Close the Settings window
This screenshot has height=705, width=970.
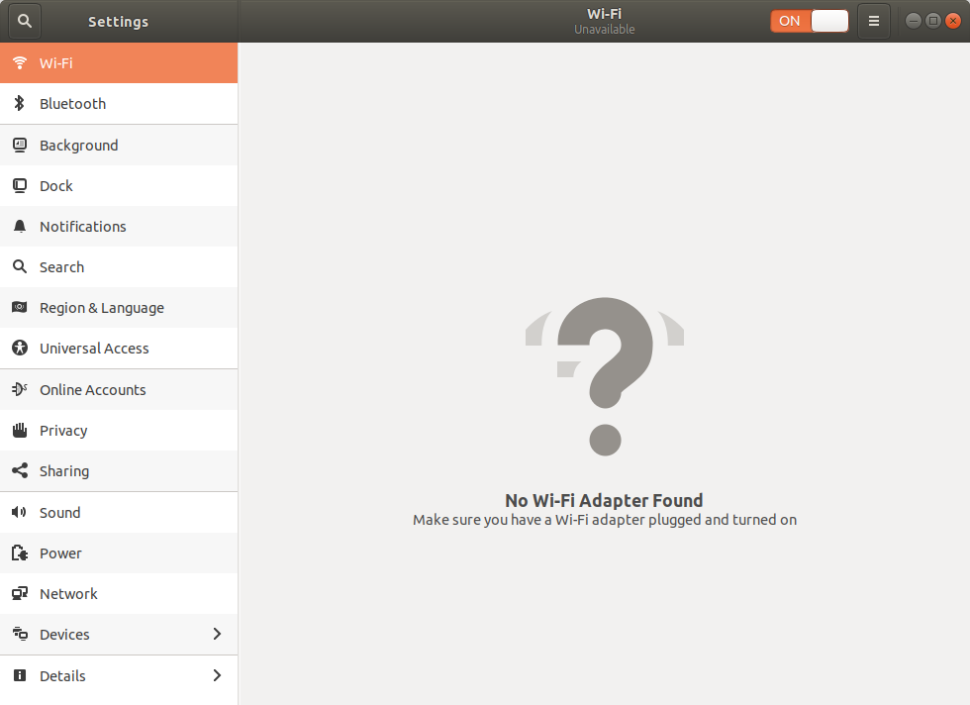pyautogui.click(x=953, y=21)
